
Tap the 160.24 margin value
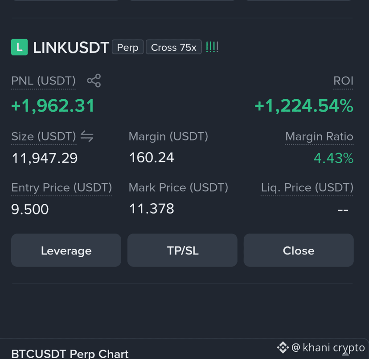pos(152,157)
